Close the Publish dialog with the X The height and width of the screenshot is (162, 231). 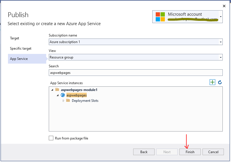[224, 6]
